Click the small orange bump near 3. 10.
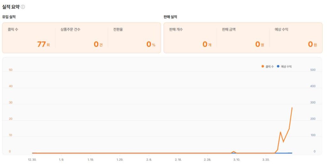This screenshot has width=327, height=166. pos(234,152)
